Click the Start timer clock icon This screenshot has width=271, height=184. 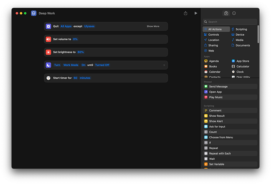pyautogui.click(x=48, y=78)
